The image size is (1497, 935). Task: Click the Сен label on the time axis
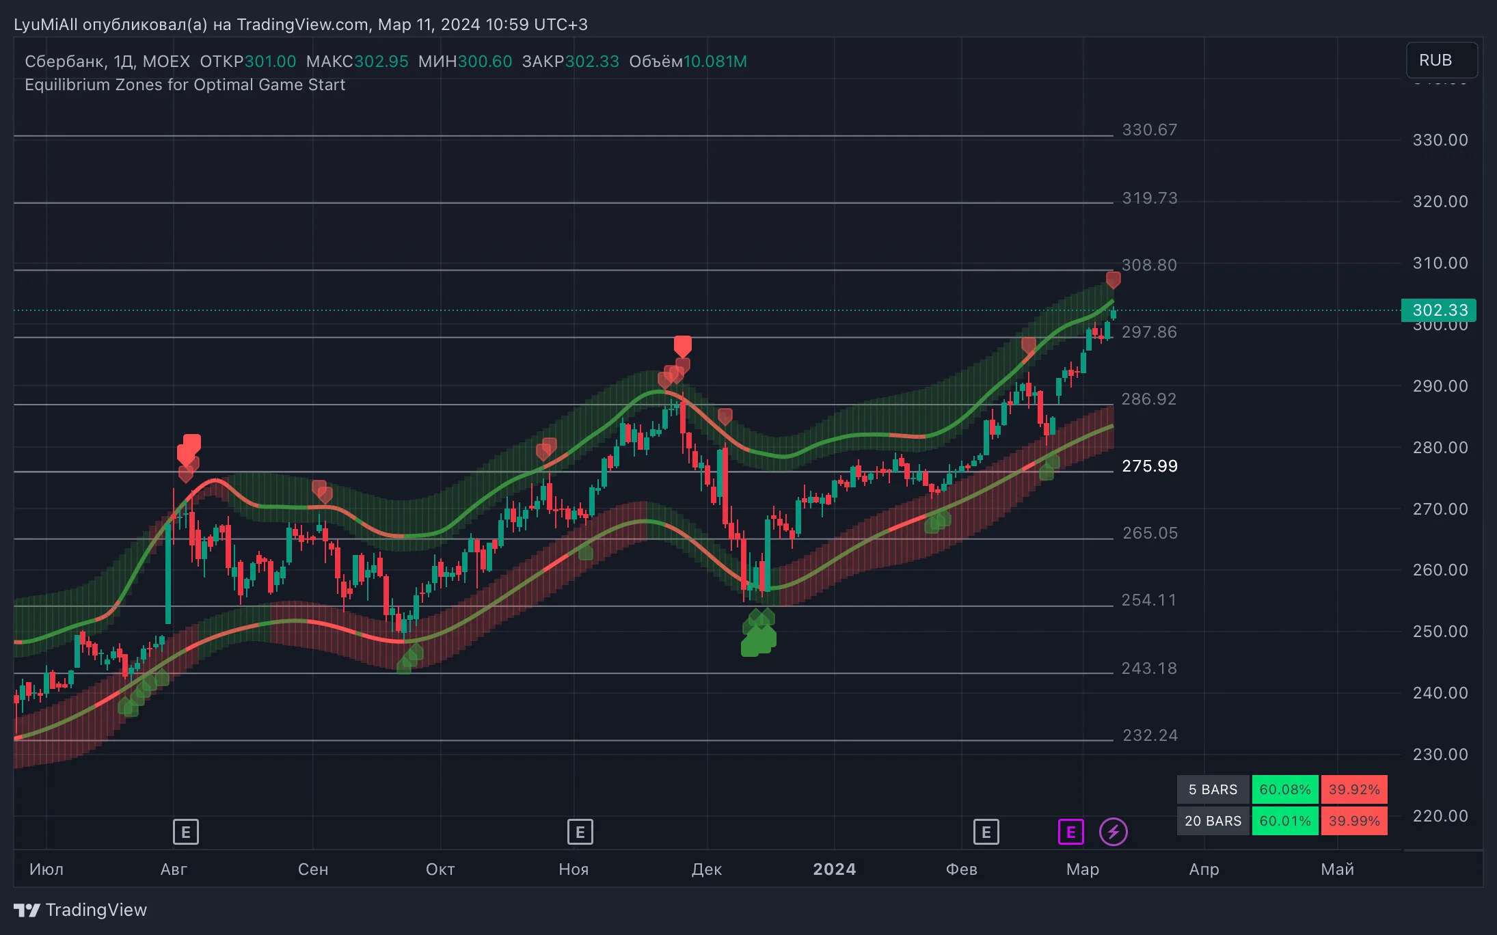[313, 869]
